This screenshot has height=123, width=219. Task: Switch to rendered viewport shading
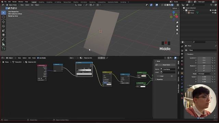click(x=172, y=5)
